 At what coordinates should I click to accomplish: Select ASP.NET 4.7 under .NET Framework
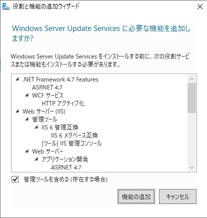pos(47,87)
